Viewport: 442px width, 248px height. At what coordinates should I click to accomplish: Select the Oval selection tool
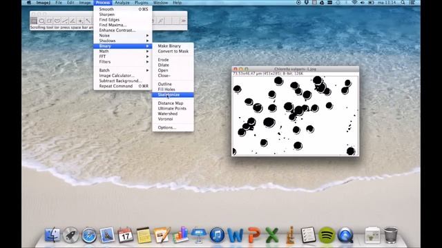click(x=41, y=21)
